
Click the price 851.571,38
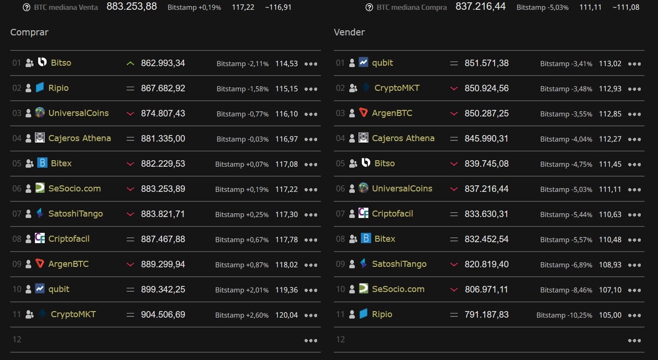pos(487,63)
